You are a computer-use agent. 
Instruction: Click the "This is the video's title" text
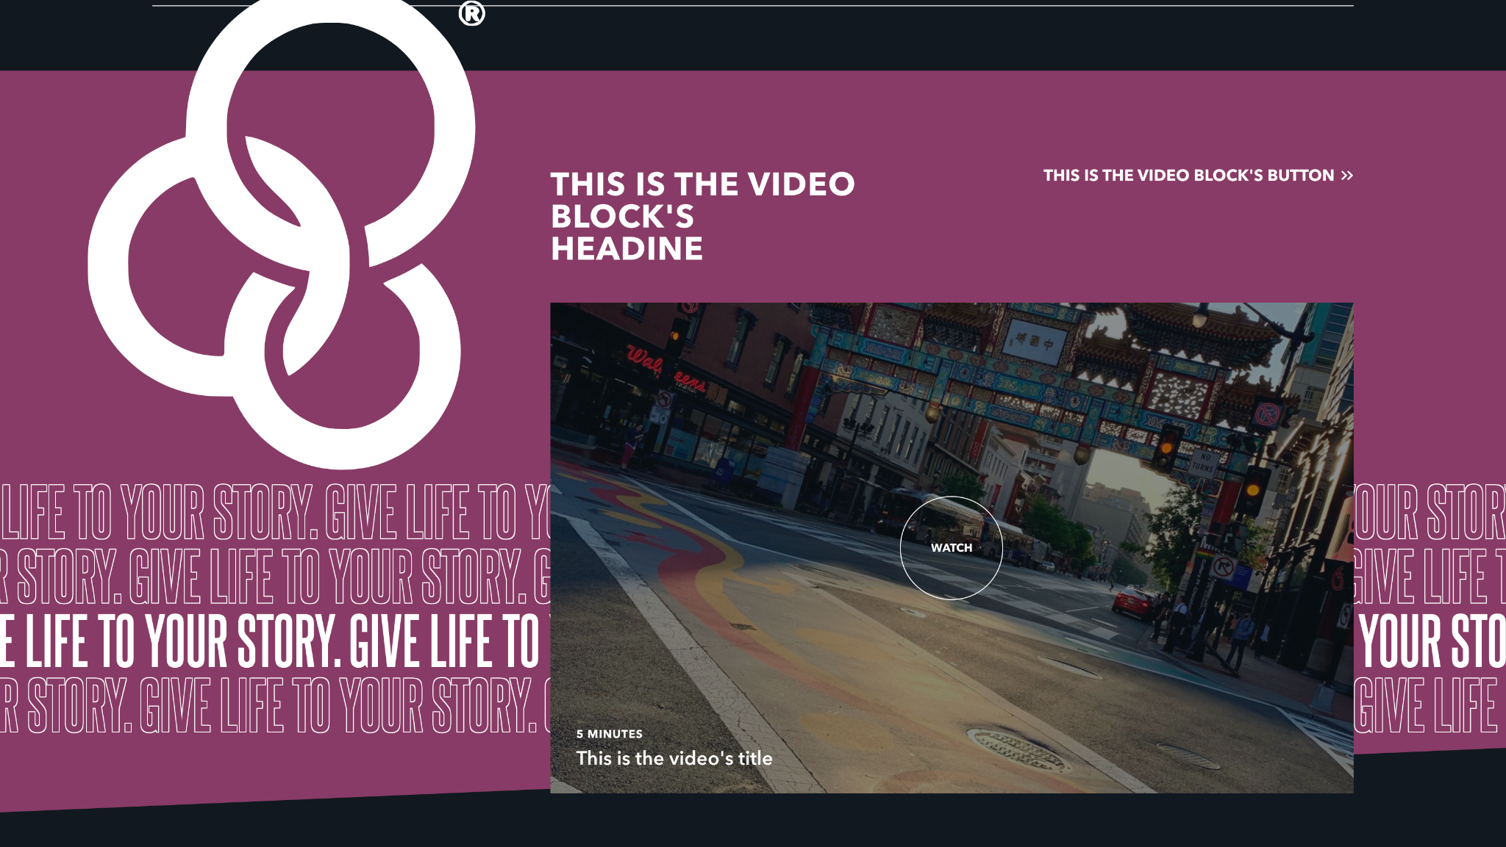pos(674,758)
